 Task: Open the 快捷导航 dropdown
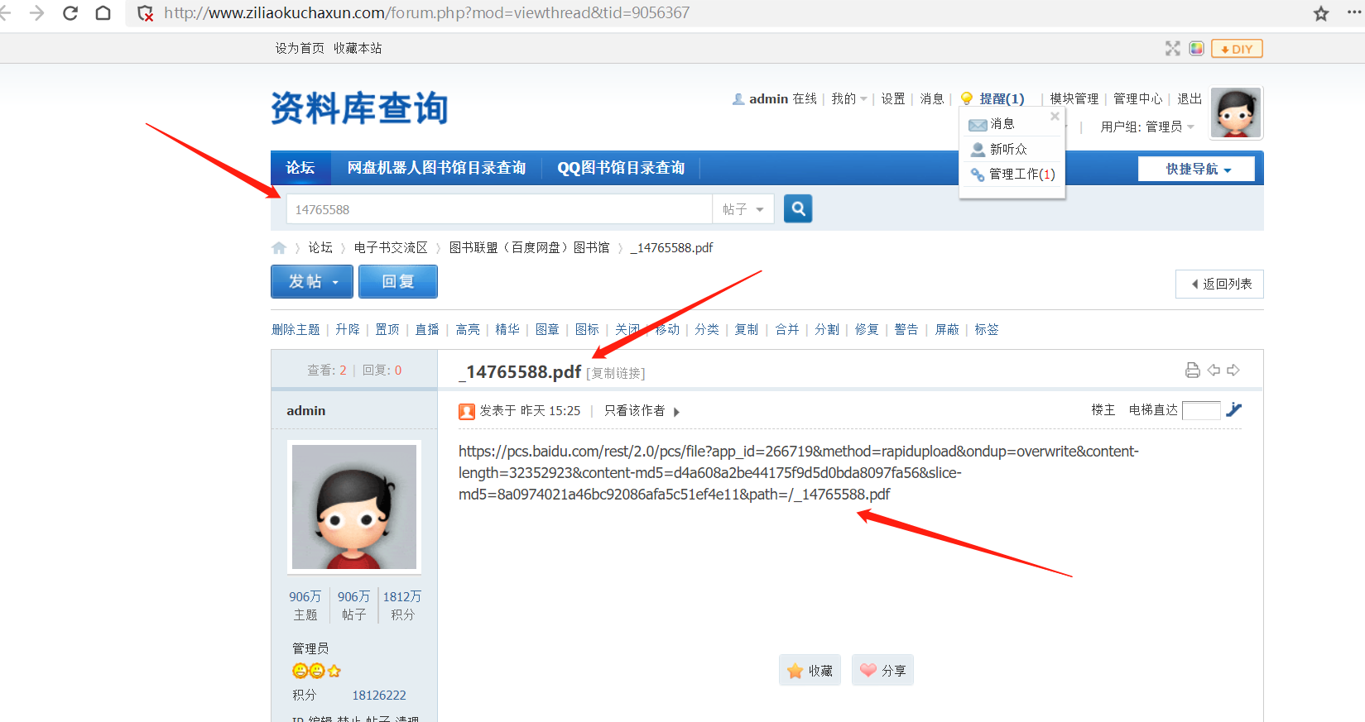coord(1197,169)
